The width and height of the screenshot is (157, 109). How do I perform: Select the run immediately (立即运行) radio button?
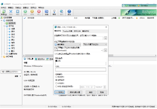(x=56, y=80)
